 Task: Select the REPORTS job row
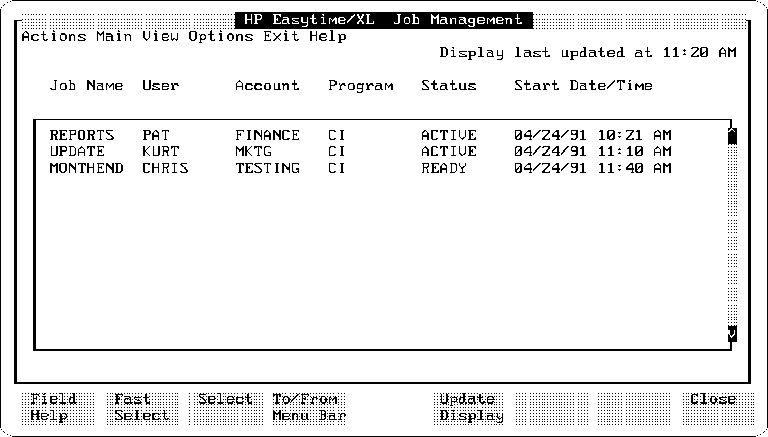coord(82,135)
